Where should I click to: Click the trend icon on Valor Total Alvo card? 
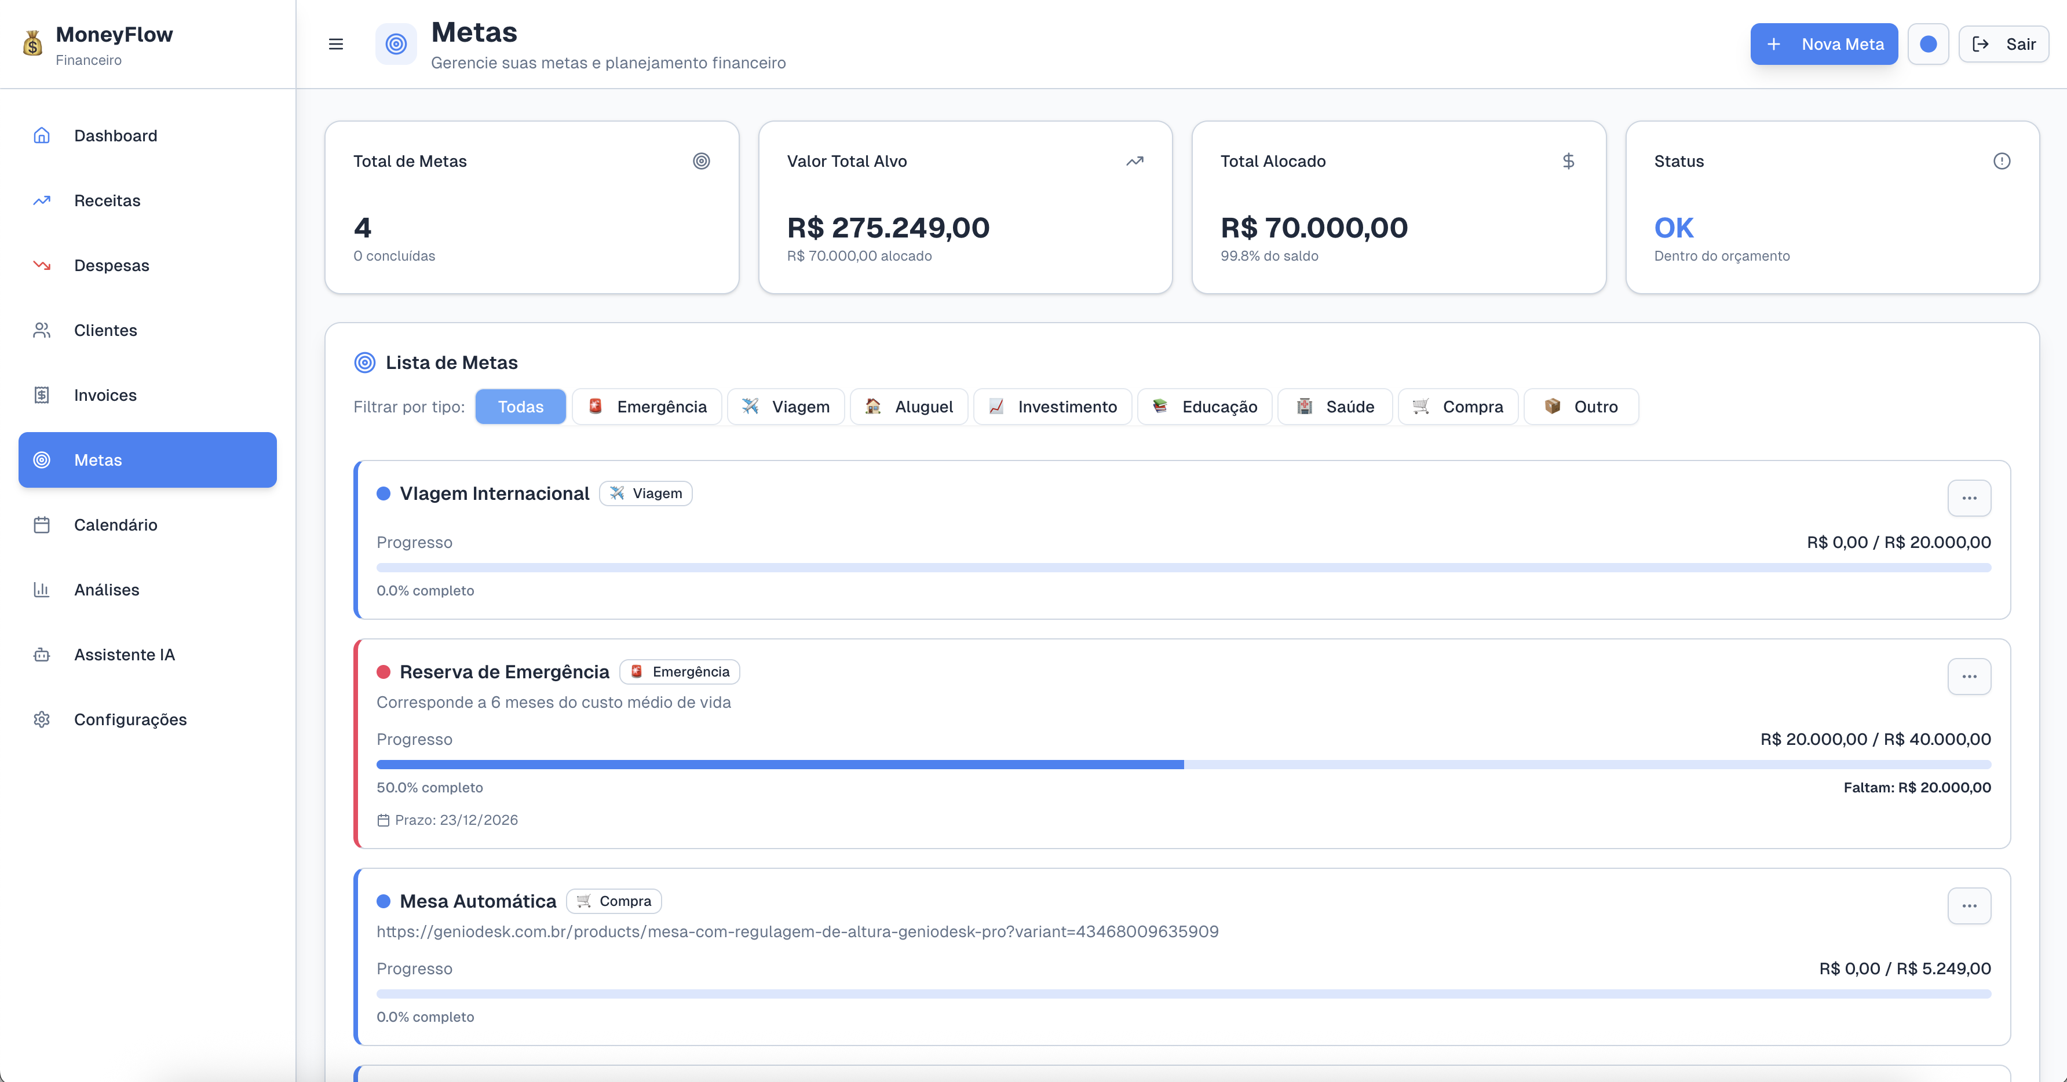pyautogui.click(x=1135, y=161)
